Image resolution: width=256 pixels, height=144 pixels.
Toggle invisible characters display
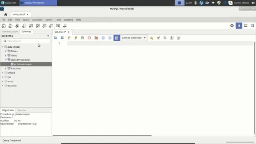pyautogui.click(x=172, y=38)
